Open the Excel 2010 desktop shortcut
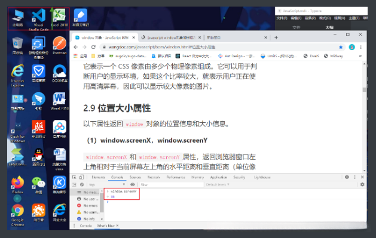Image resolution: width=376 pixels, height=238 pixels. tap(59, 17)
